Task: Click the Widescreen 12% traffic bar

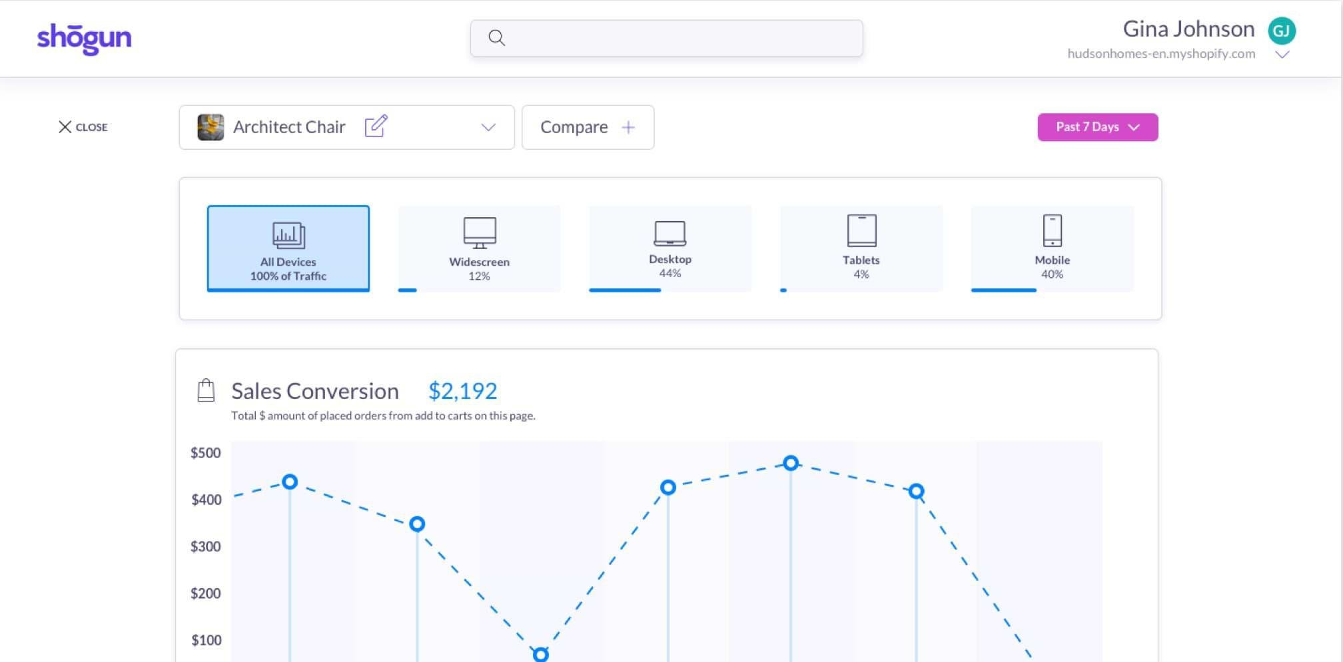Action: [x=408, y=290]
